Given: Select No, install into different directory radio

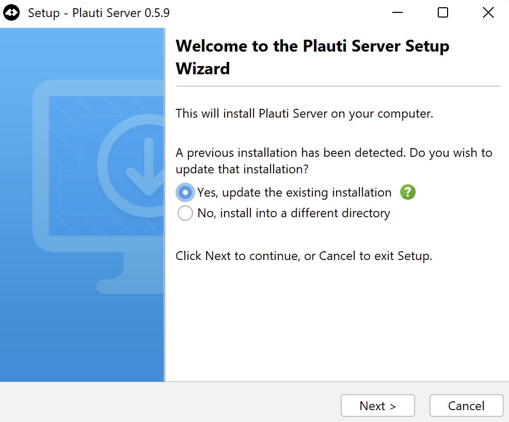Looking at the screenshot, I should point(185,213).
